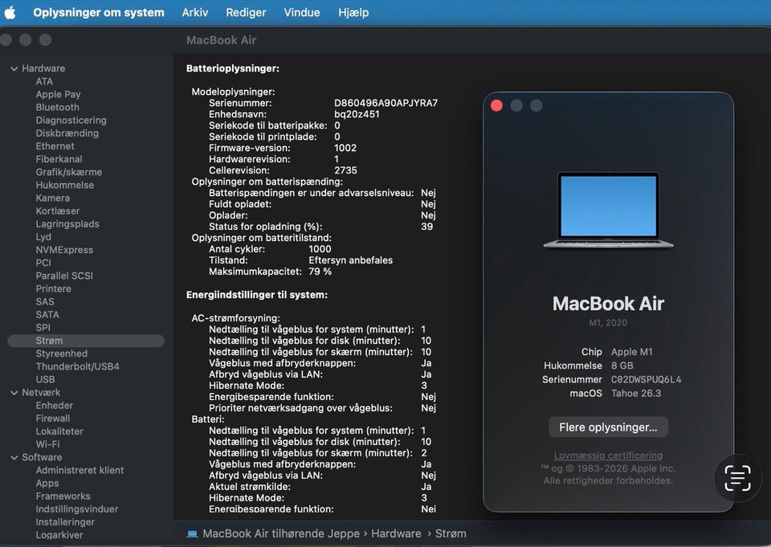Collapse the Hardware section

click(14, 68)
